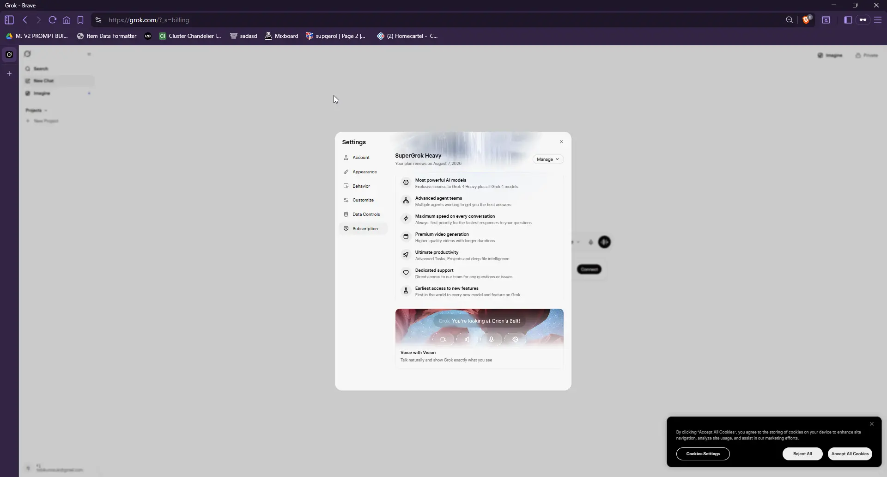Start a New Chat from sidebar

pos(59,81)
